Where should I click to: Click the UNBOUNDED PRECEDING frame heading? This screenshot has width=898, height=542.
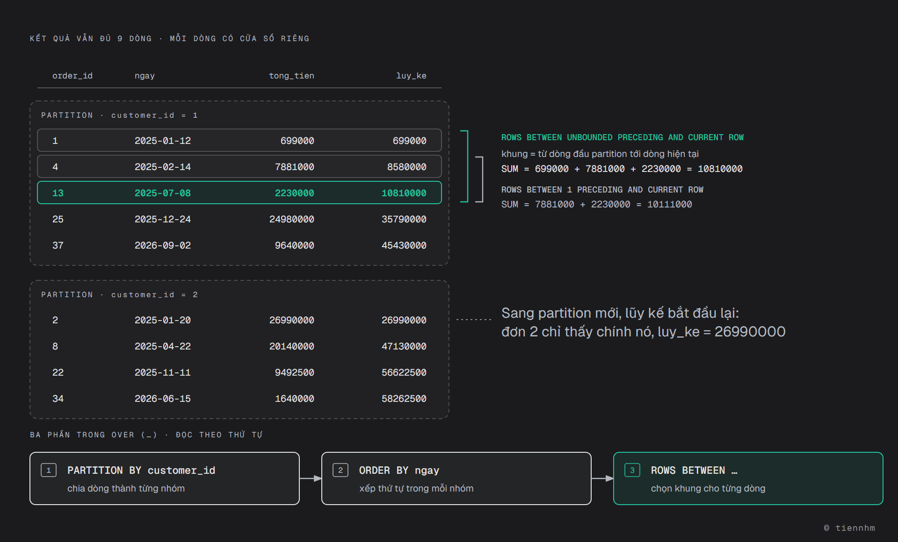(622, 137)
